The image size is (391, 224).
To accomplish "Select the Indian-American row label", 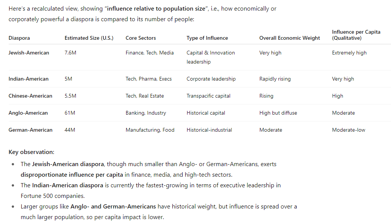I will 28,79.
